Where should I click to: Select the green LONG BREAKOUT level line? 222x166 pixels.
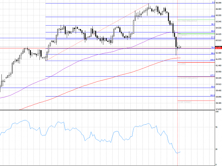click(196, 20)
